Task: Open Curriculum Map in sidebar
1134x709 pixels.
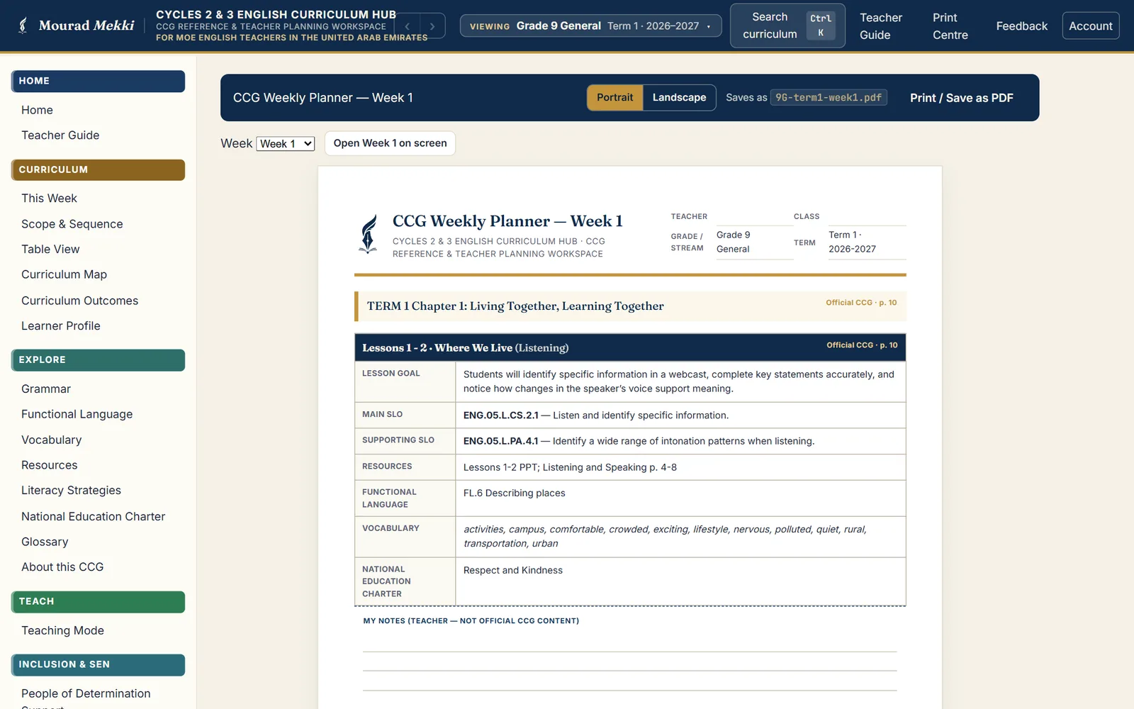Action: tap(64, 274)
